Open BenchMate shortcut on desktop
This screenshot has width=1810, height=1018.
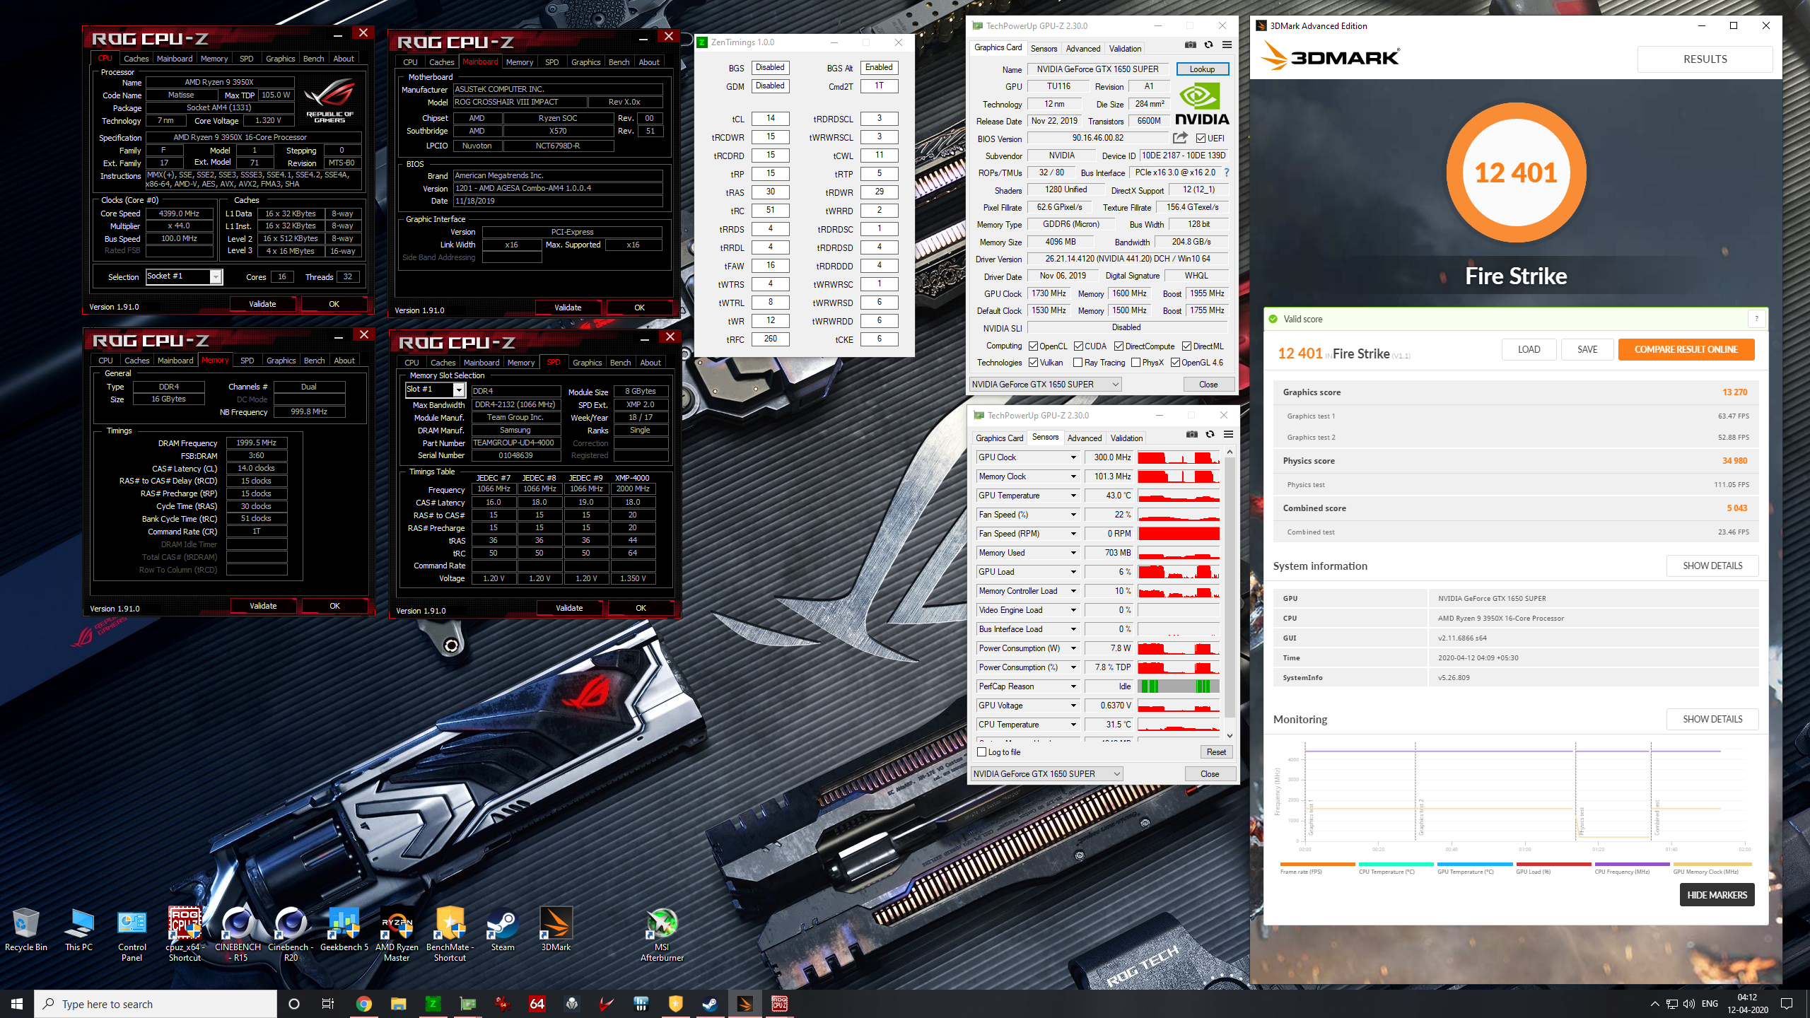pyautogui.click(x=450, y=935)
